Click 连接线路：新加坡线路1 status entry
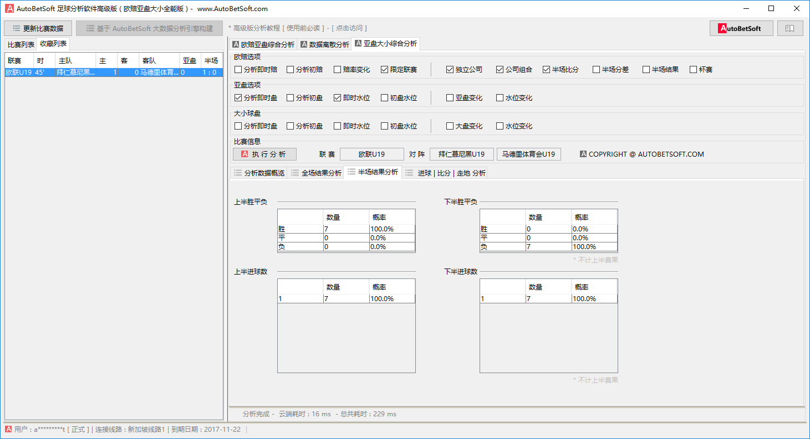810x439 pixels. (130, 430)
